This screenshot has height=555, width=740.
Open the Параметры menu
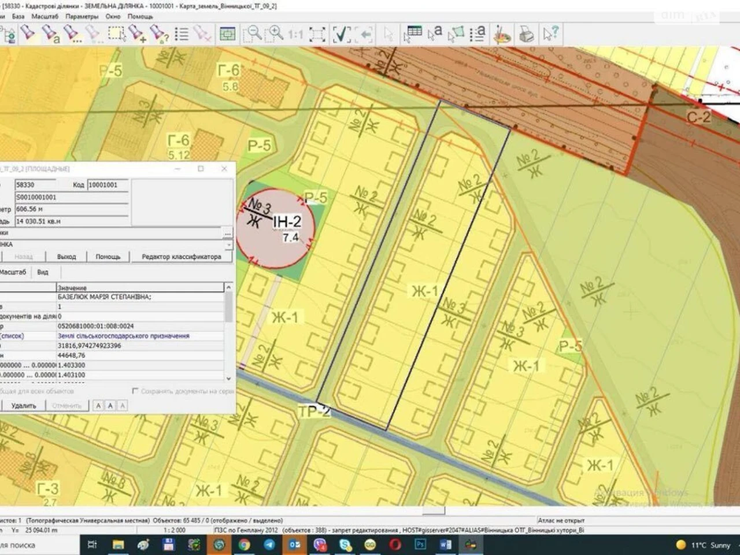point(82,16)
